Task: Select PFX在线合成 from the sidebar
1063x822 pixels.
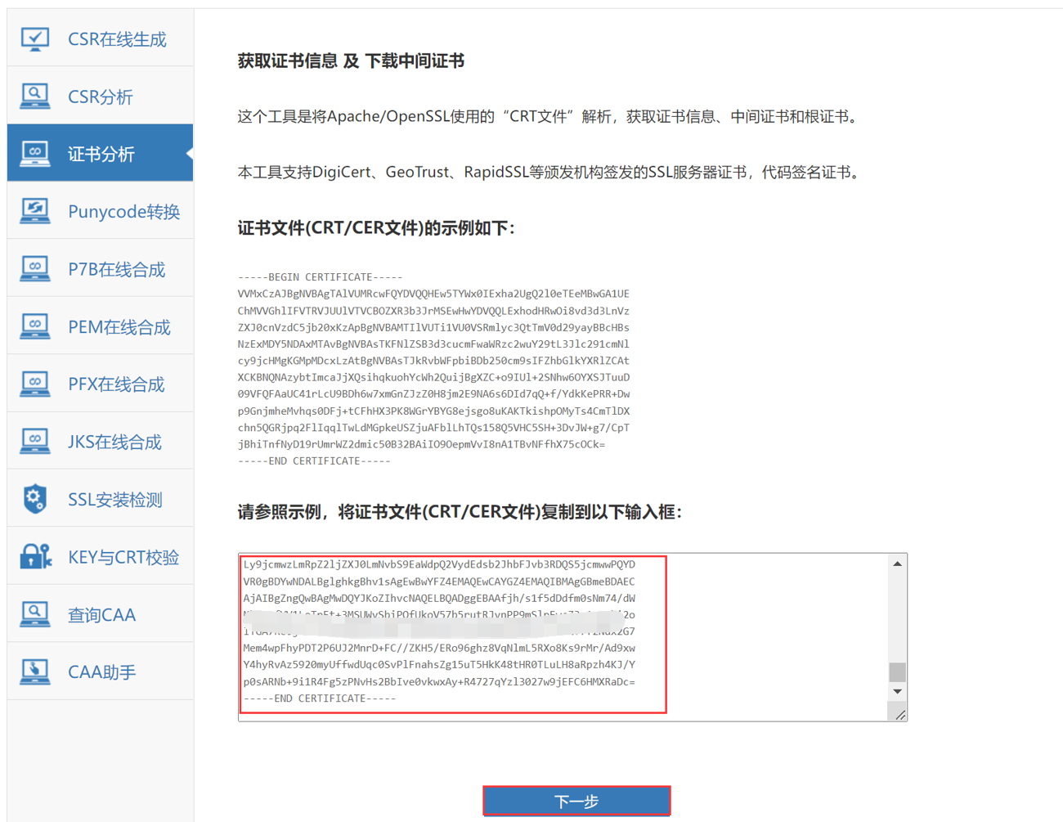Action: click(x=116, y=384)
